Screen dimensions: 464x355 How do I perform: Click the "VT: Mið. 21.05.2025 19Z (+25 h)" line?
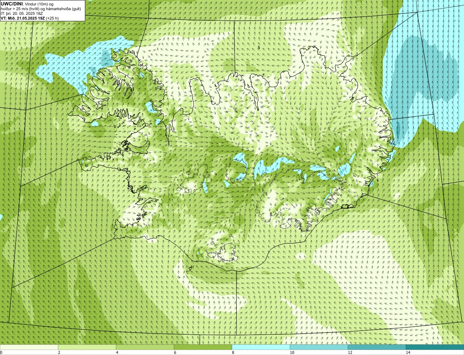(30, 18)
